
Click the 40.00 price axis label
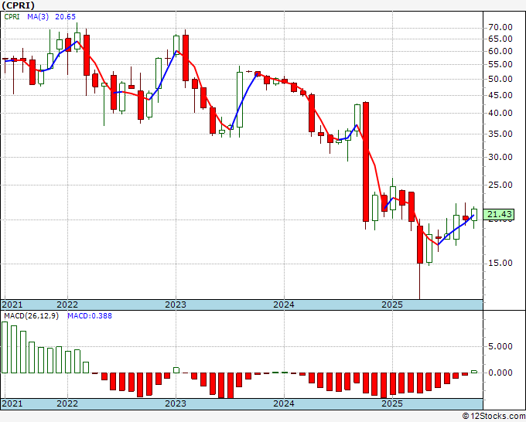tap(500, 114)
